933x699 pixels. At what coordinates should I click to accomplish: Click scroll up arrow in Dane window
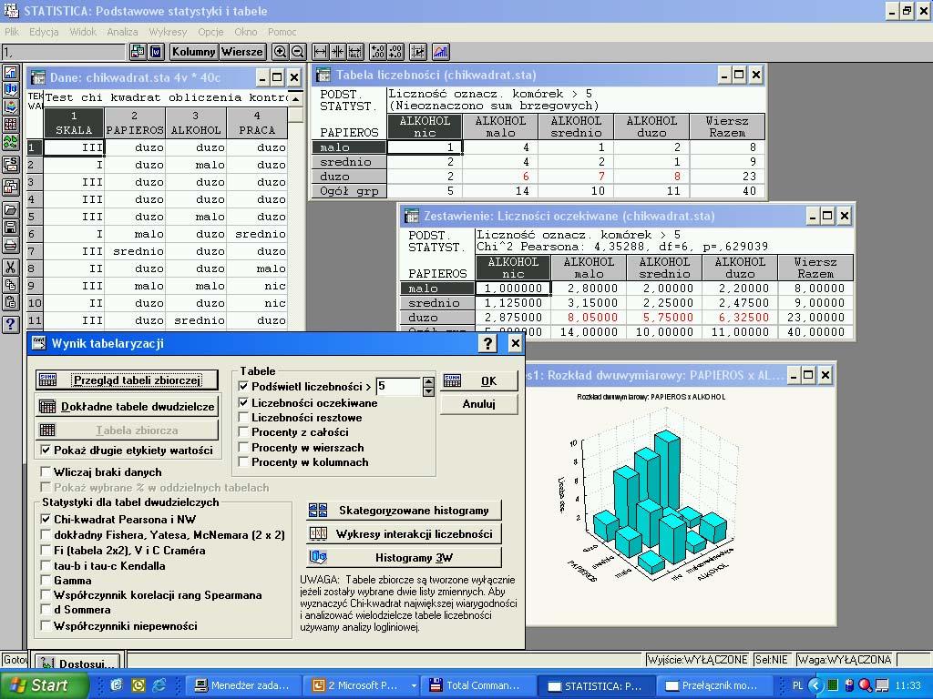(x=296, y=98)
